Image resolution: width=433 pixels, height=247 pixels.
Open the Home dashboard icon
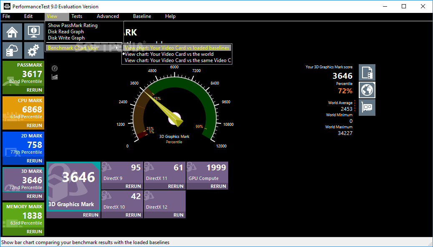click(12, 32)
